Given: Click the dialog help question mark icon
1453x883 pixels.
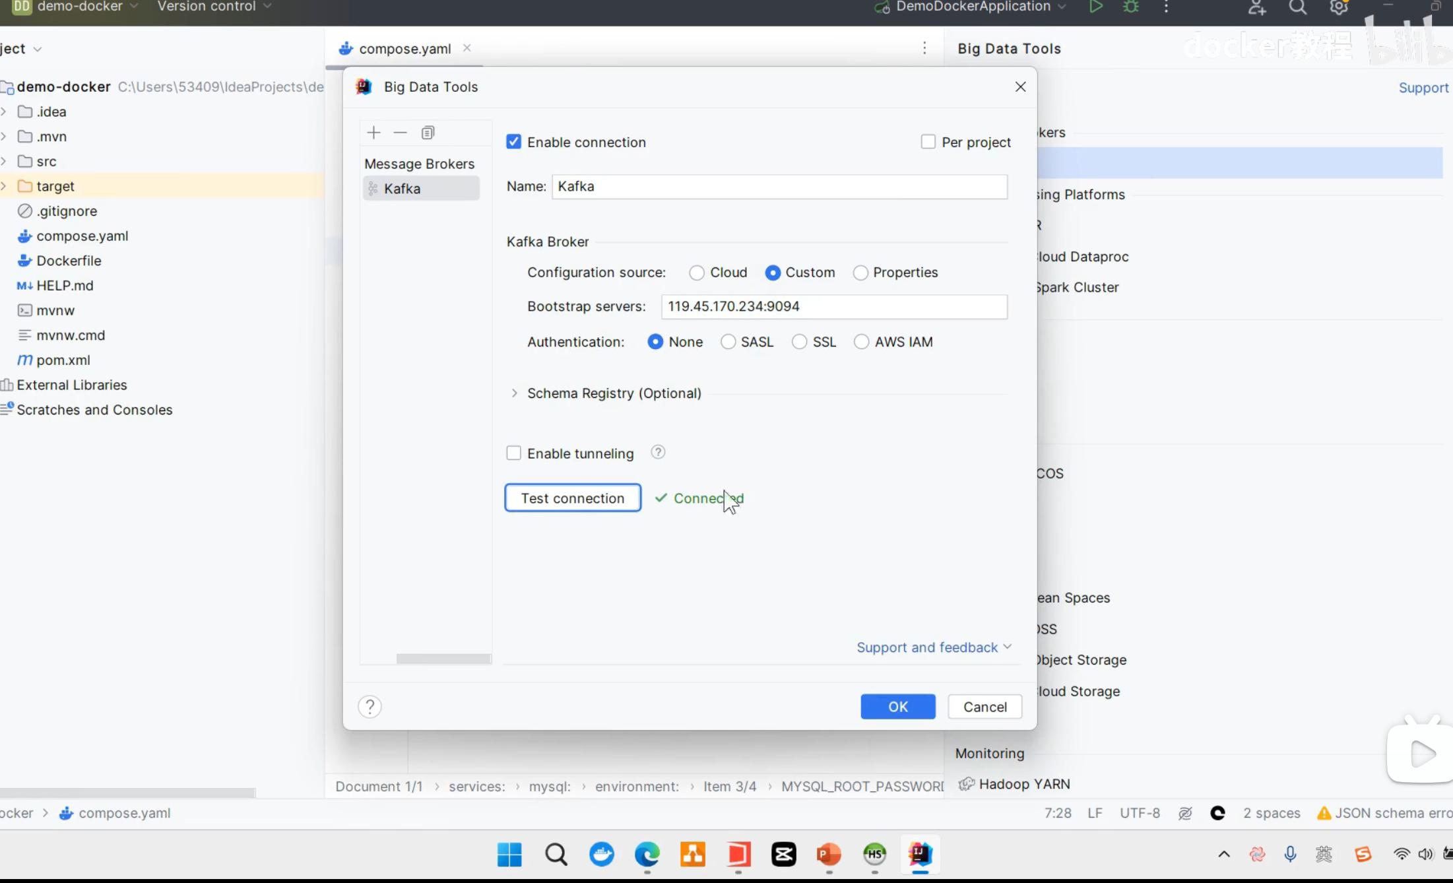Looking at the screenshot, I should click(x=370, y=707).
